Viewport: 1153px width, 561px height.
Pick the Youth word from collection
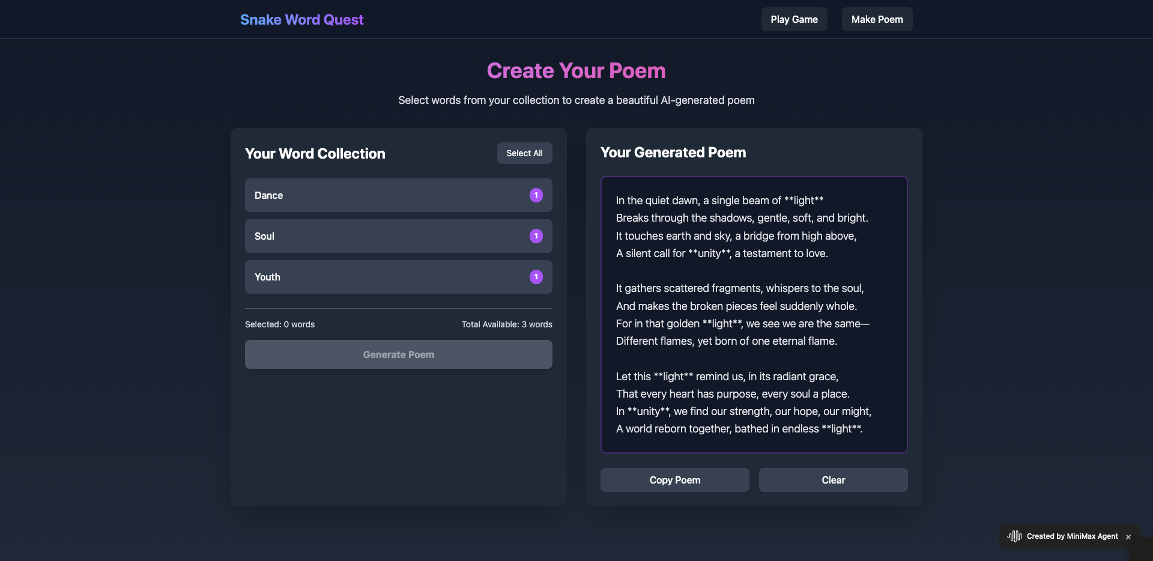pos(384,277)
